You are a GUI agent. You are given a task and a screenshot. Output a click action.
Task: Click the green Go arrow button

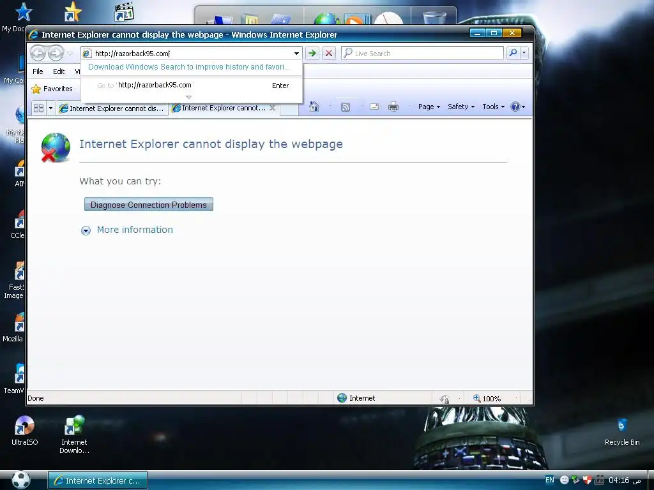click(312, 54)
